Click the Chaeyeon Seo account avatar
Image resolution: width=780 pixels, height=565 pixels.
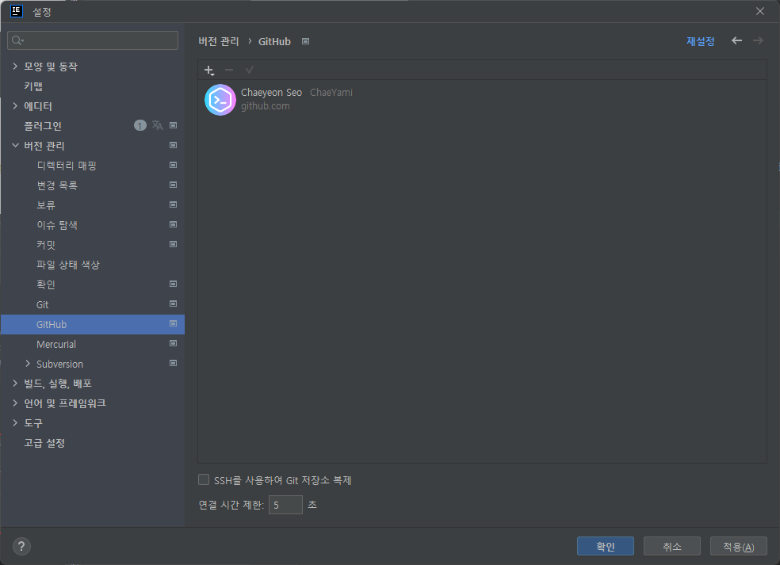click(x=220, y=100)
